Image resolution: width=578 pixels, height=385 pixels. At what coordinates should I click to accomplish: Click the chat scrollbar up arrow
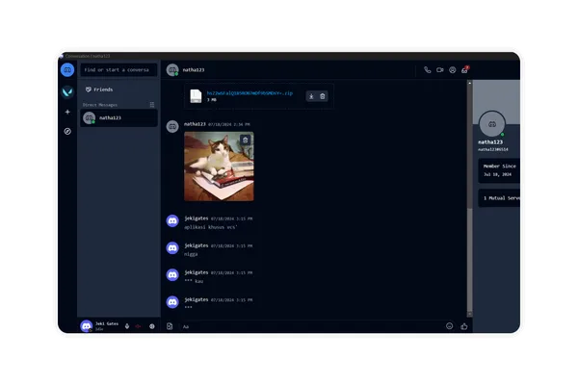pos(470,84)
